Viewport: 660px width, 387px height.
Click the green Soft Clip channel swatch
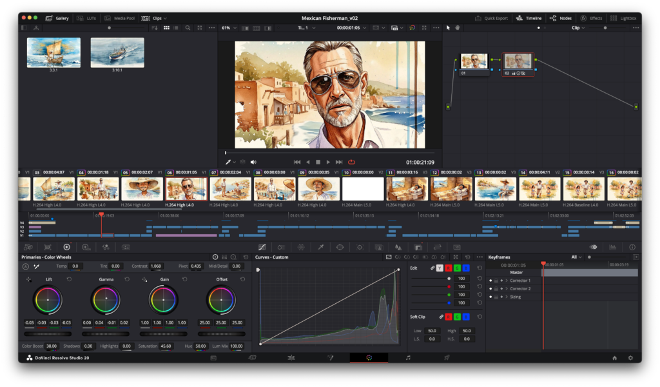coord(457,317)
